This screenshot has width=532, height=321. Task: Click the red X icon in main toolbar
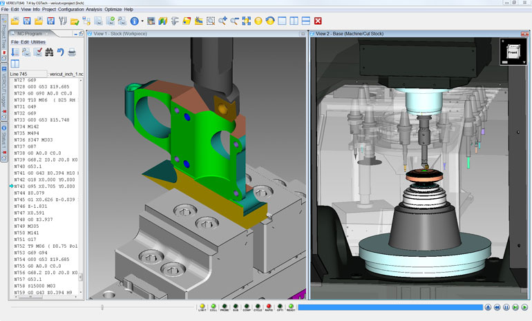(318, 21)
